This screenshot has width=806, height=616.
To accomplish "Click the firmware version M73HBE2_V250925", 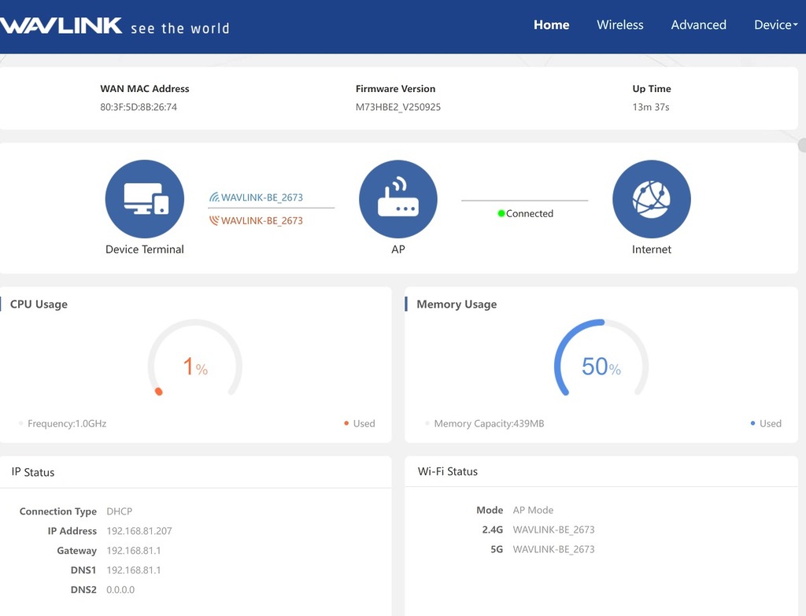I will [397, 107].
